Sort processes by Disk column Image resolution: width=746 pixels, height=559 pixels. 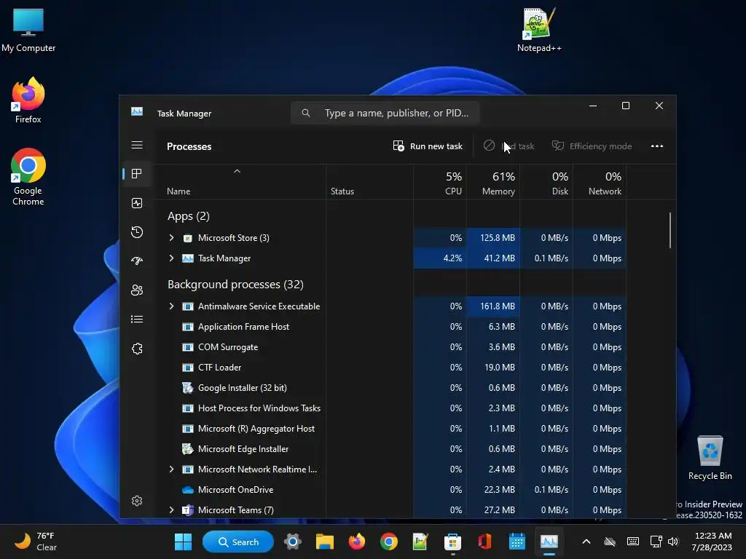tap(546, 183)
